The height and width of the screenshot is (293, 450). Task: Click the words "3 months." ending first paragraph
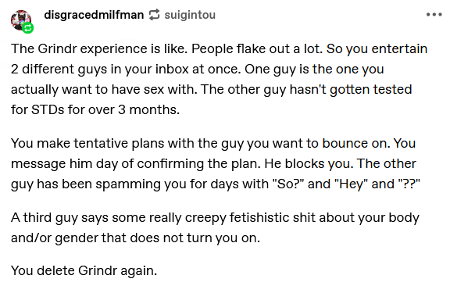pyautogui.click(x=149, y=109)
